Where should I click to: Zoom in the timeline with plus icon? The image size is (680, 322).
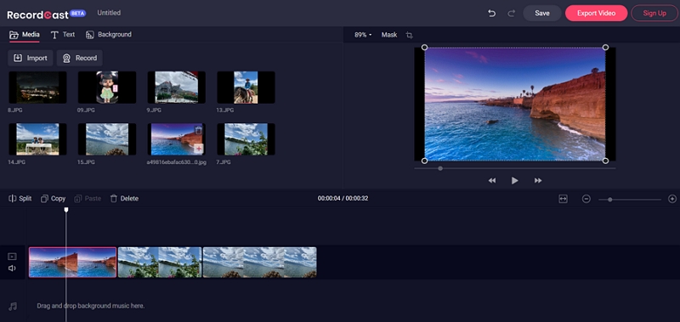(672, 199)
